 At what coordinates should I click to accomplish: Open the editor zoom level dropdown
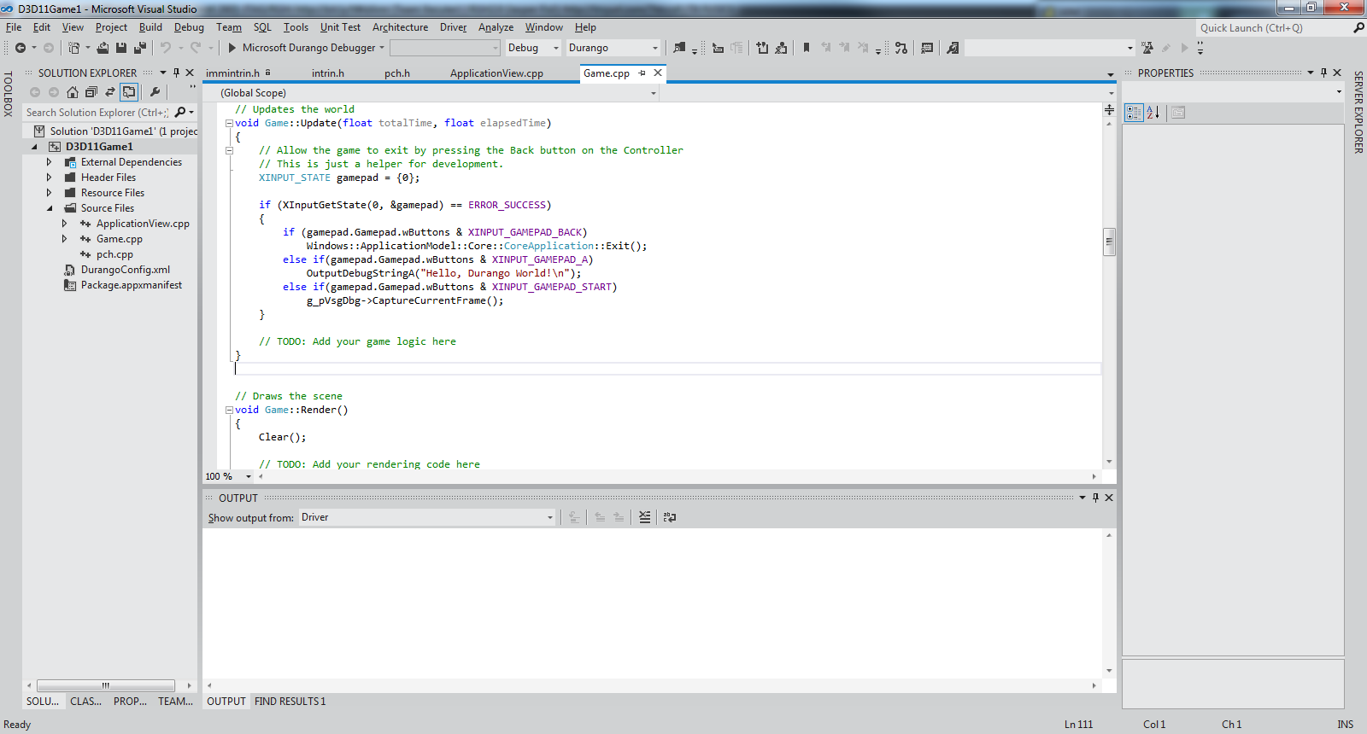point(249,477)
